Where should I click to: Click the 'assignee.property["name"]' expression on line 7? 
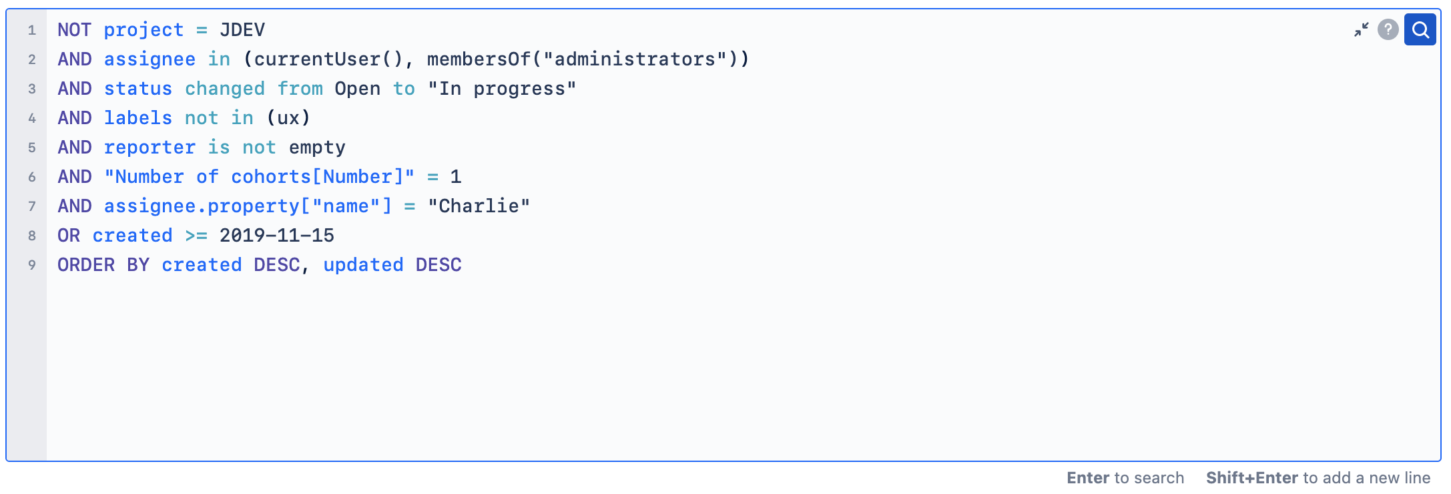click(x=247, y=206)
